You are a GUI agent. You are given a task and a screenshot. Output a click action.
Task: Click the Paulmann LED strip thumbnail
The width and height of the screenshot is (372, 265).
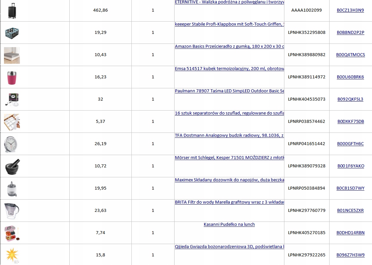click(12, 100)
